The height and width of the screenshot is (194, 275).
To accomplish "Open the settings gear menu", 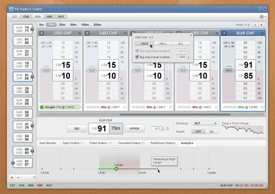I will 261,17.
